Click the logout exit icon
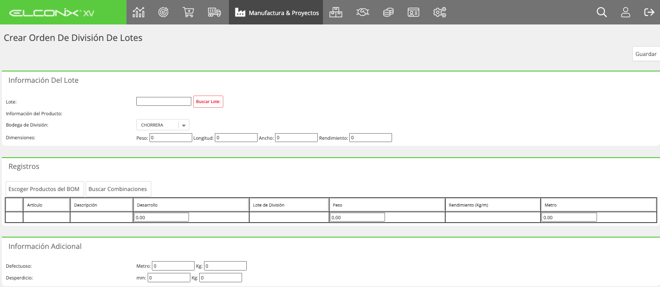 click(649, 12)
